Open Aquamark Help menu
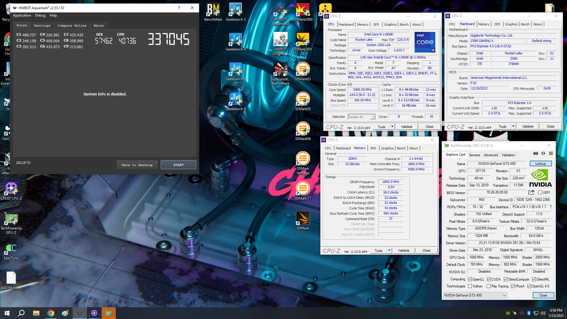 (x=53, y=15)
